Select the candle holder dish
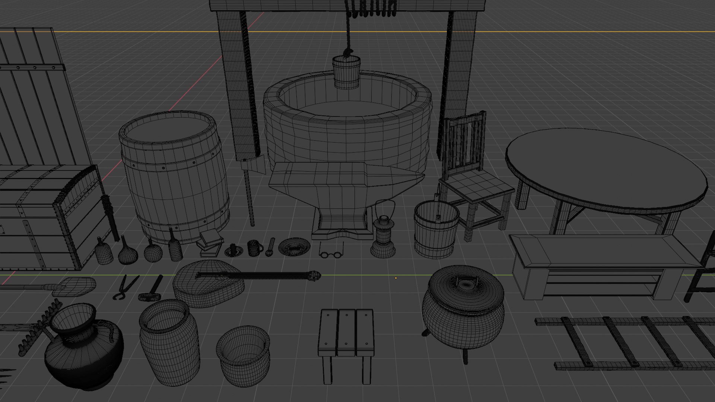The width and height of the screenshot is (715, 402). pos(233,251)
